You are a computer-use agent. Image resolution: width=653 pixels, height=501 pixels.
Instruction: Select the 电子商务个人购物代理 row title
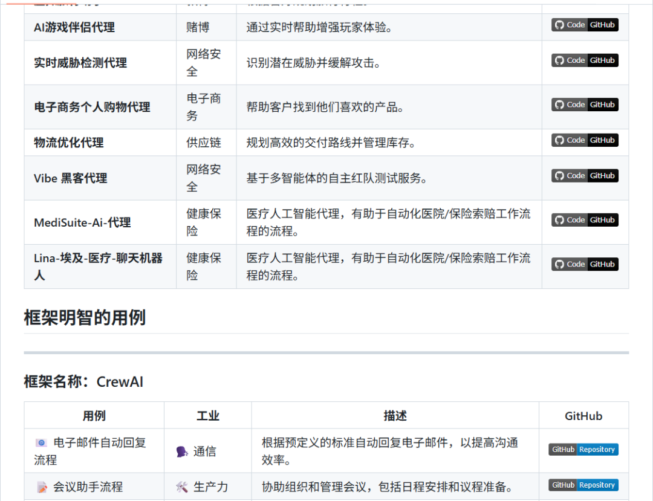(x=92, y=107)
